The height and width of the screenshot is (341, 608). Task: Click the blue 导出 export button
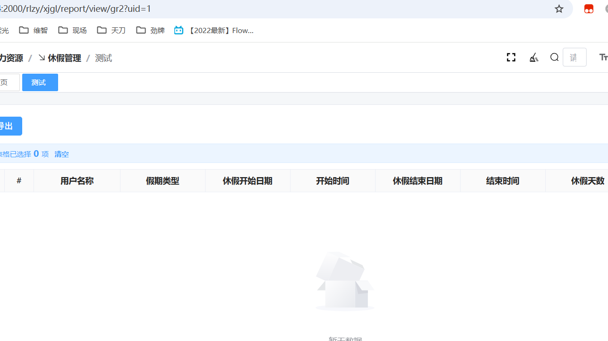[x=8, y=126]
